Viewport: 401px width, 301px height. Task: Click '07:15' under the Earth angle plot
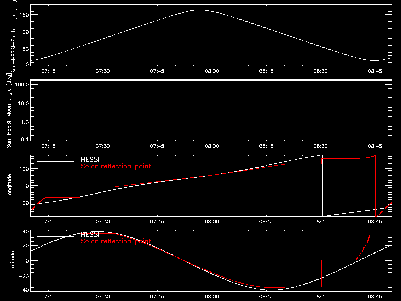(48, 71)
